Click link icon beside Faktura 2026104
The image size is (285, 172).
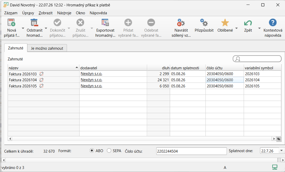(x=42, y=80)
